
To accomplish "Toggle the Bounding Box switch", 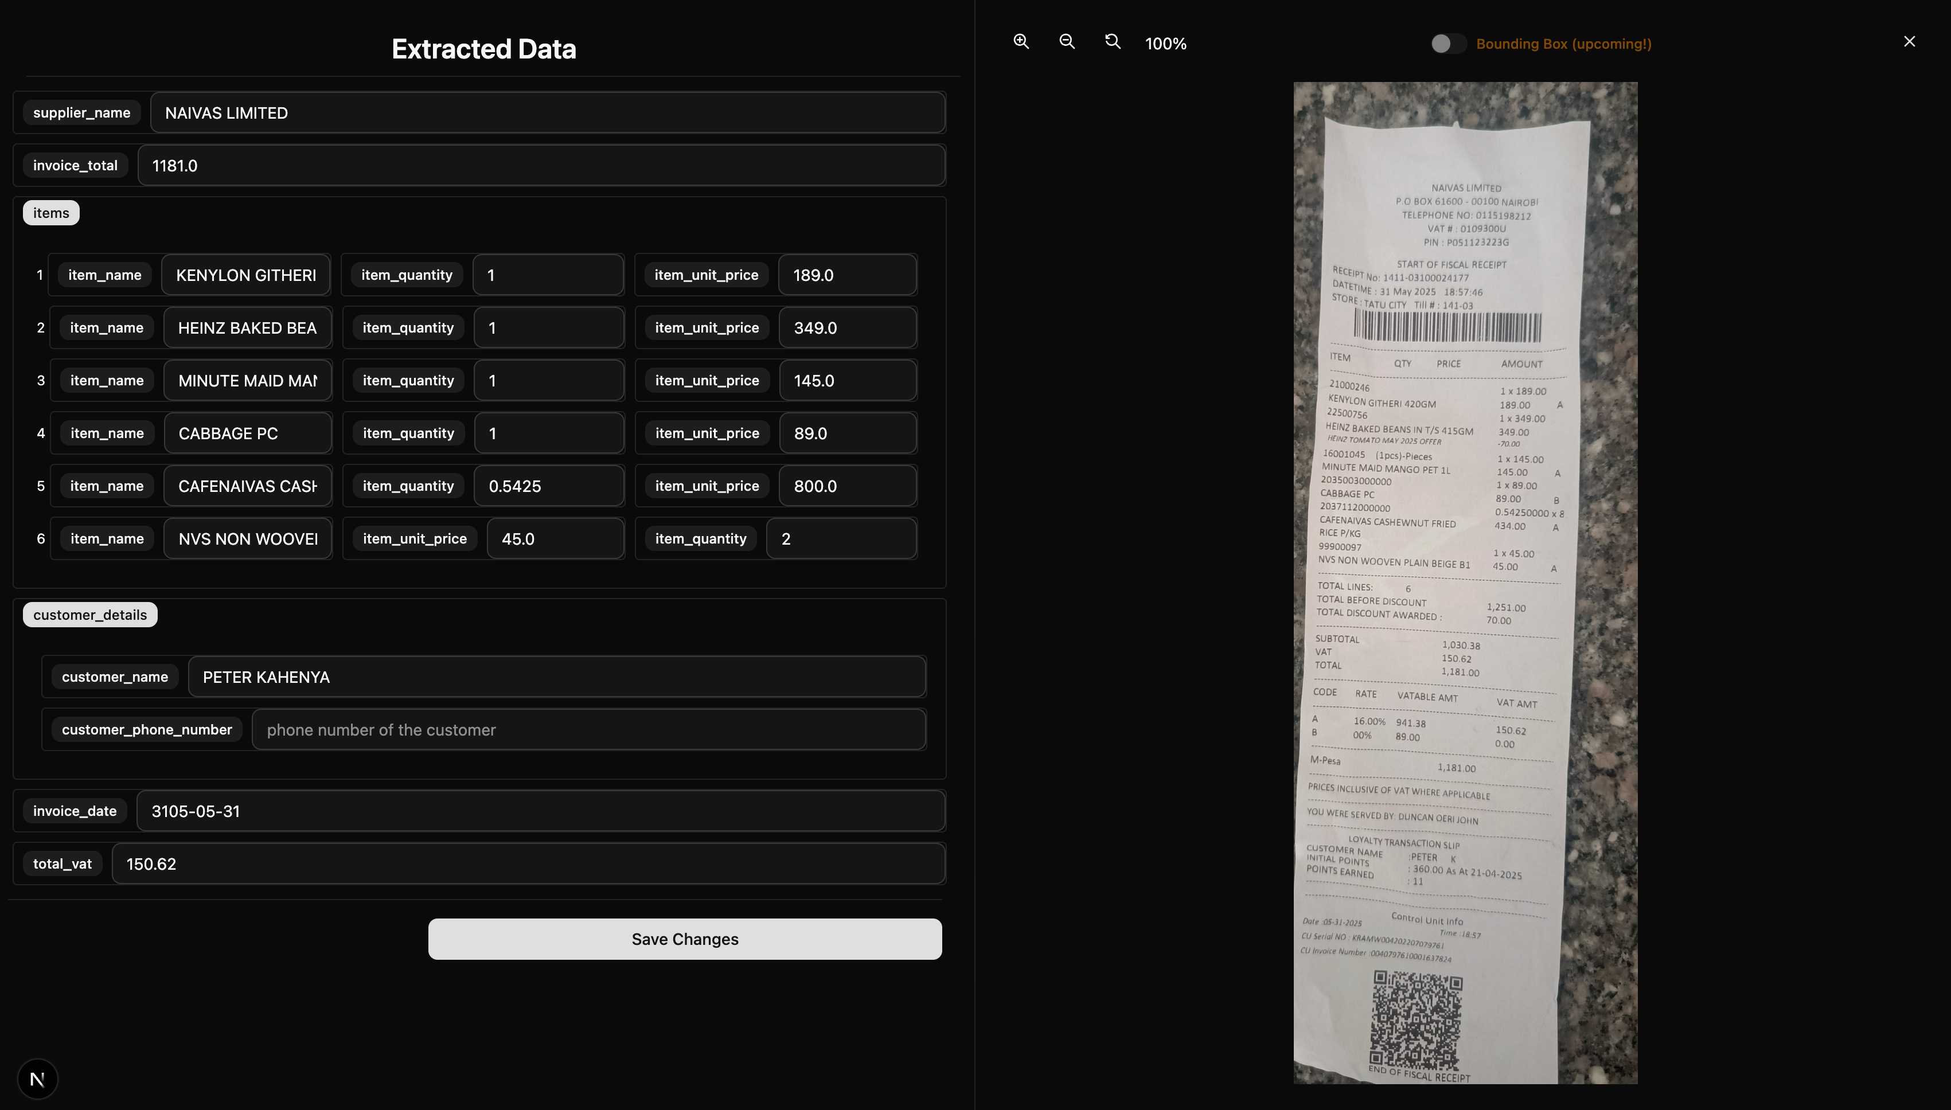I will point(1448,44).
